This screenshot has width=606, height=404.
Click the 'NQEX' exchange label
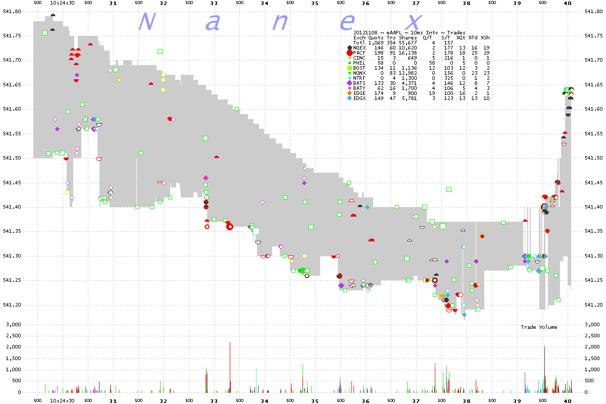pyautogui.click(x=360, y=47)
